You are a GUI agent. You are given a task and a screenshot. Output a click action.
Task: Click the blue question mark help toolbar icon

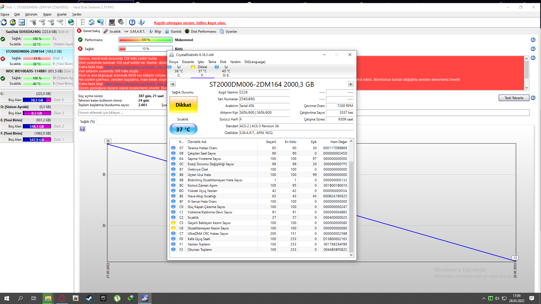(132, 22)
